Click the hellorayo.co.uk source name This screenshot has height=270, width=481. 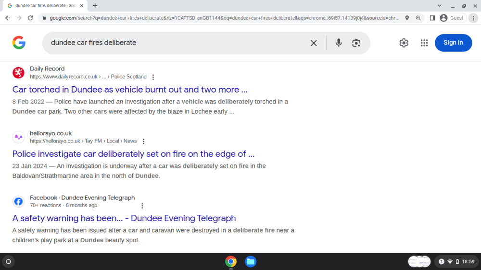point(51,133)
